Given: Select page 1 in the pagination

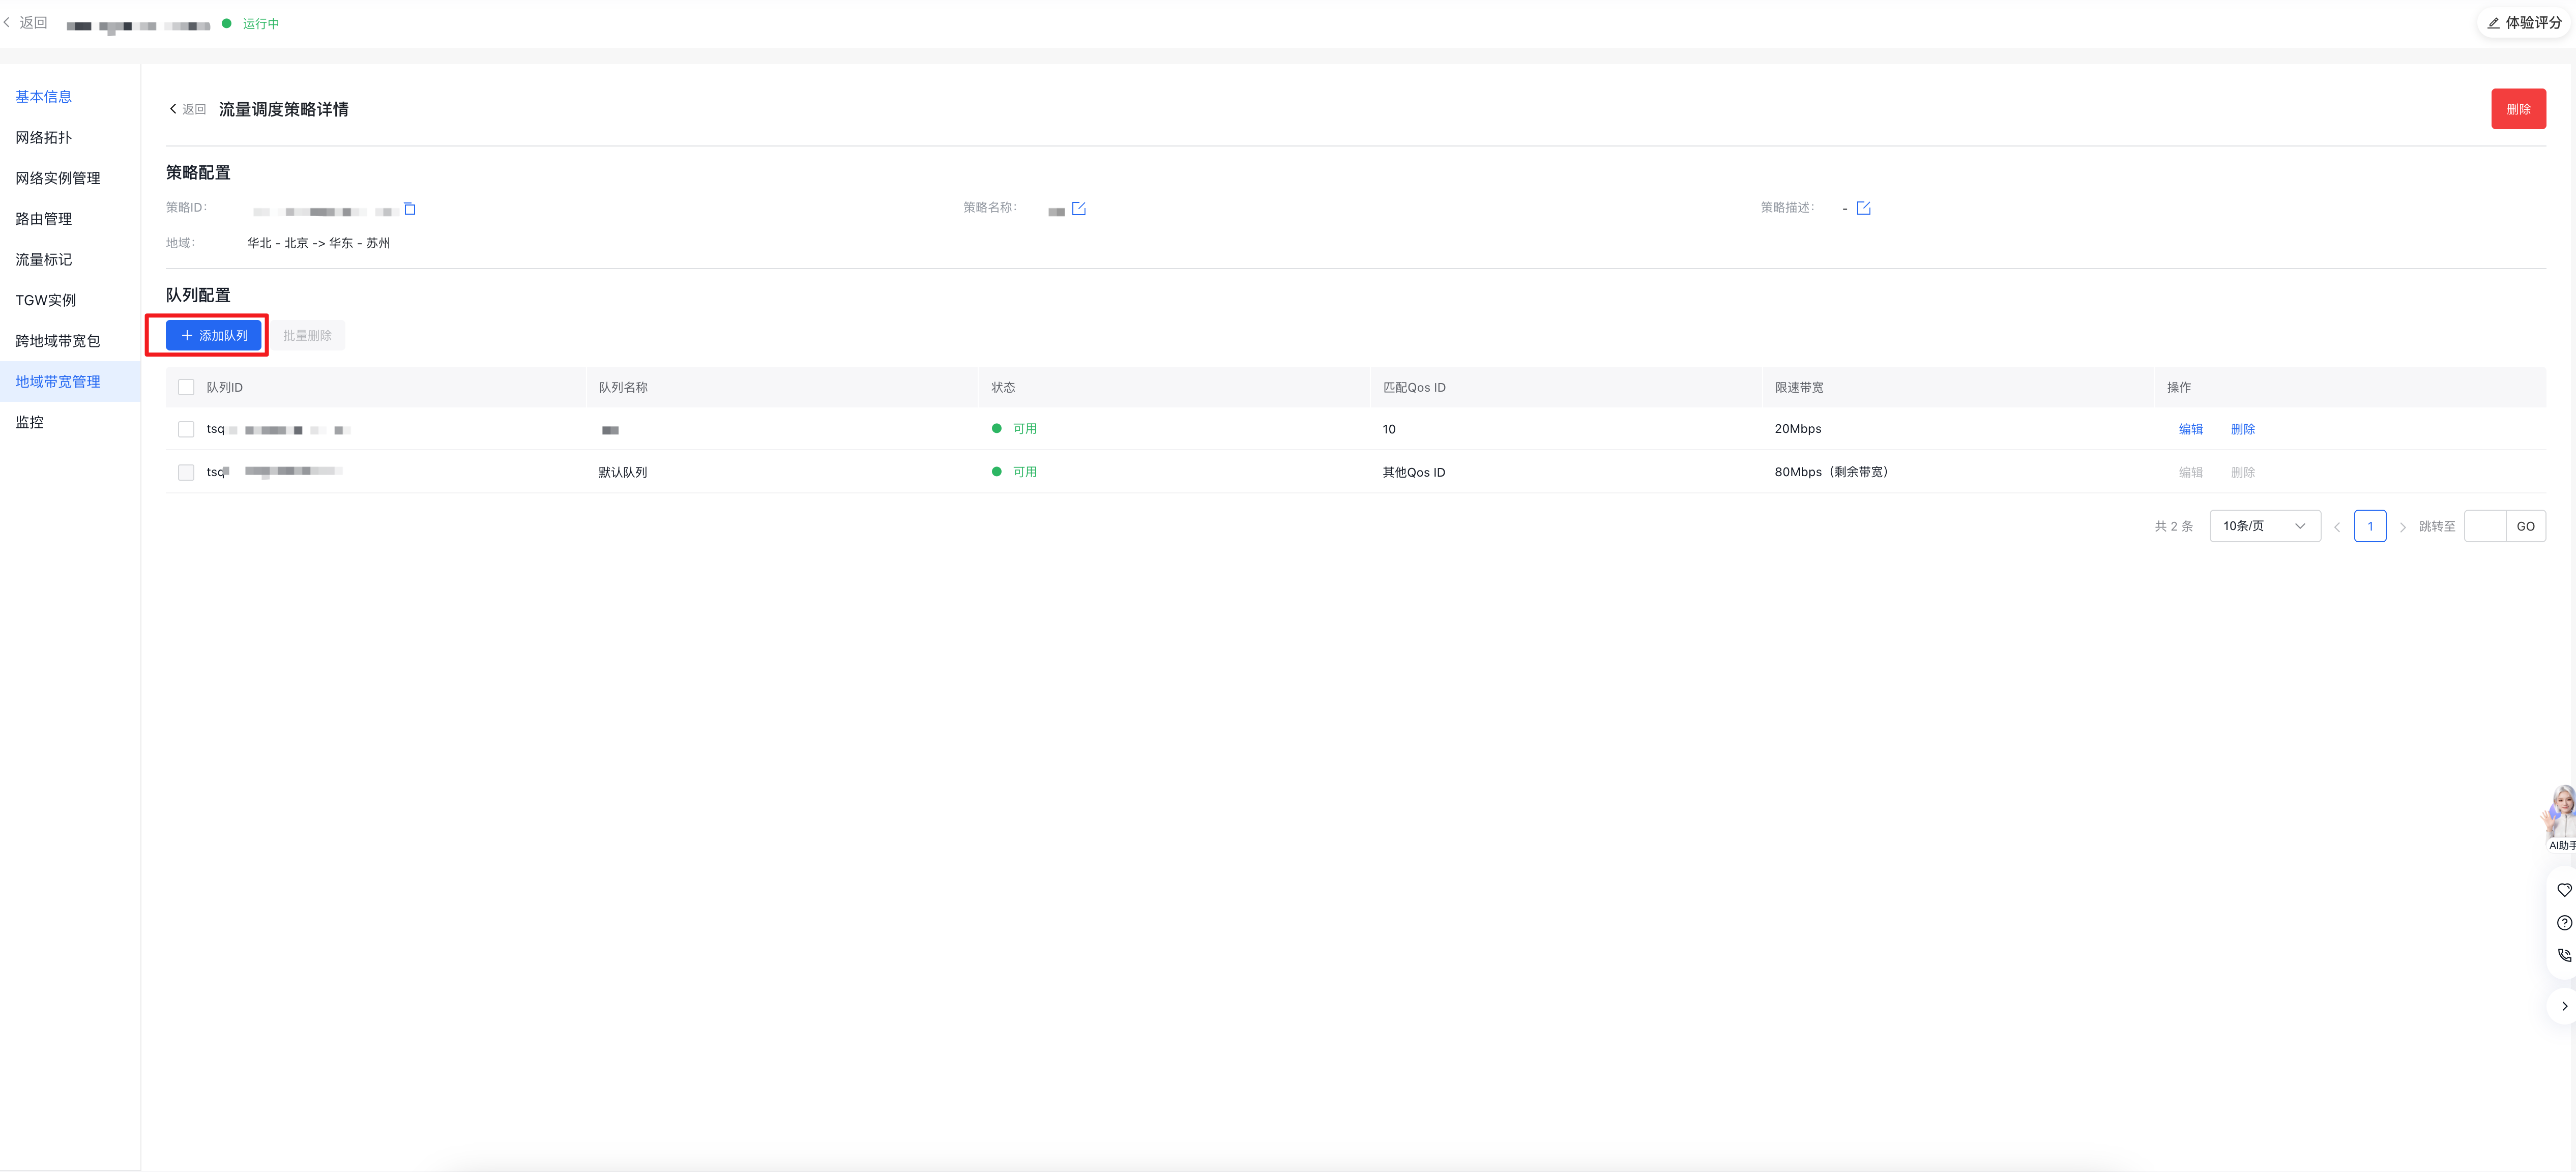Looking at the screenshot, I should tap(2370, 526).
